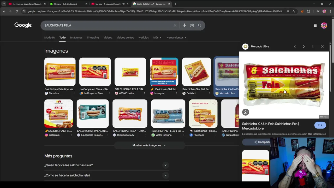Open options for DeliMart image result
The height and width of the screenshot is (188, 334).
pos(210,93)
